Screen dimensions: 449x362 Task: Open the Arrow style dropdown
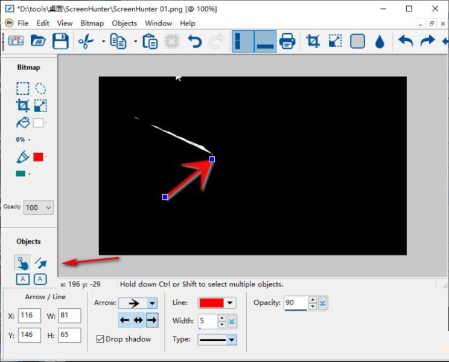(152, 303)
